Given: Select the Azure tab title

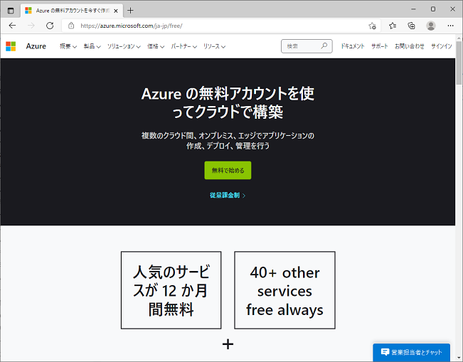Looking at the screenshot, I should [x=73, y=11].
